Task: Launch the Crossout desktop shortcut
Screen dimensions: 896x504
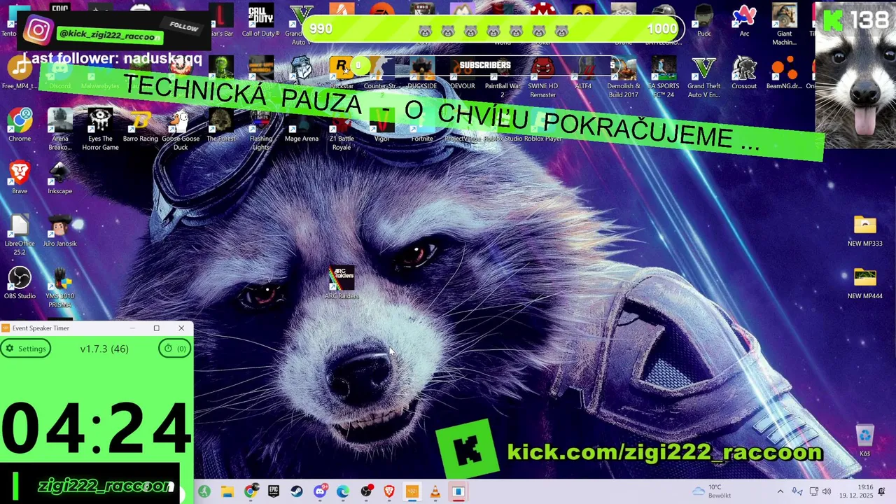Action: (x=744, y=72)
